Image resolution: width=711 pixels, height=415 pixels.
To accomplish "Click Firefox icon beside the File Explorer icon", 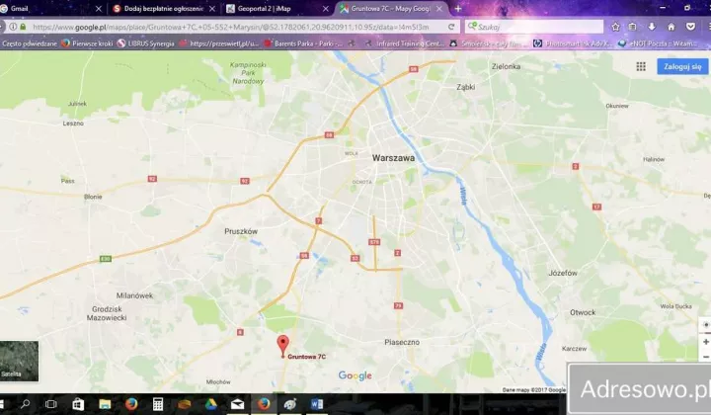I will click(x=131, y=404).
